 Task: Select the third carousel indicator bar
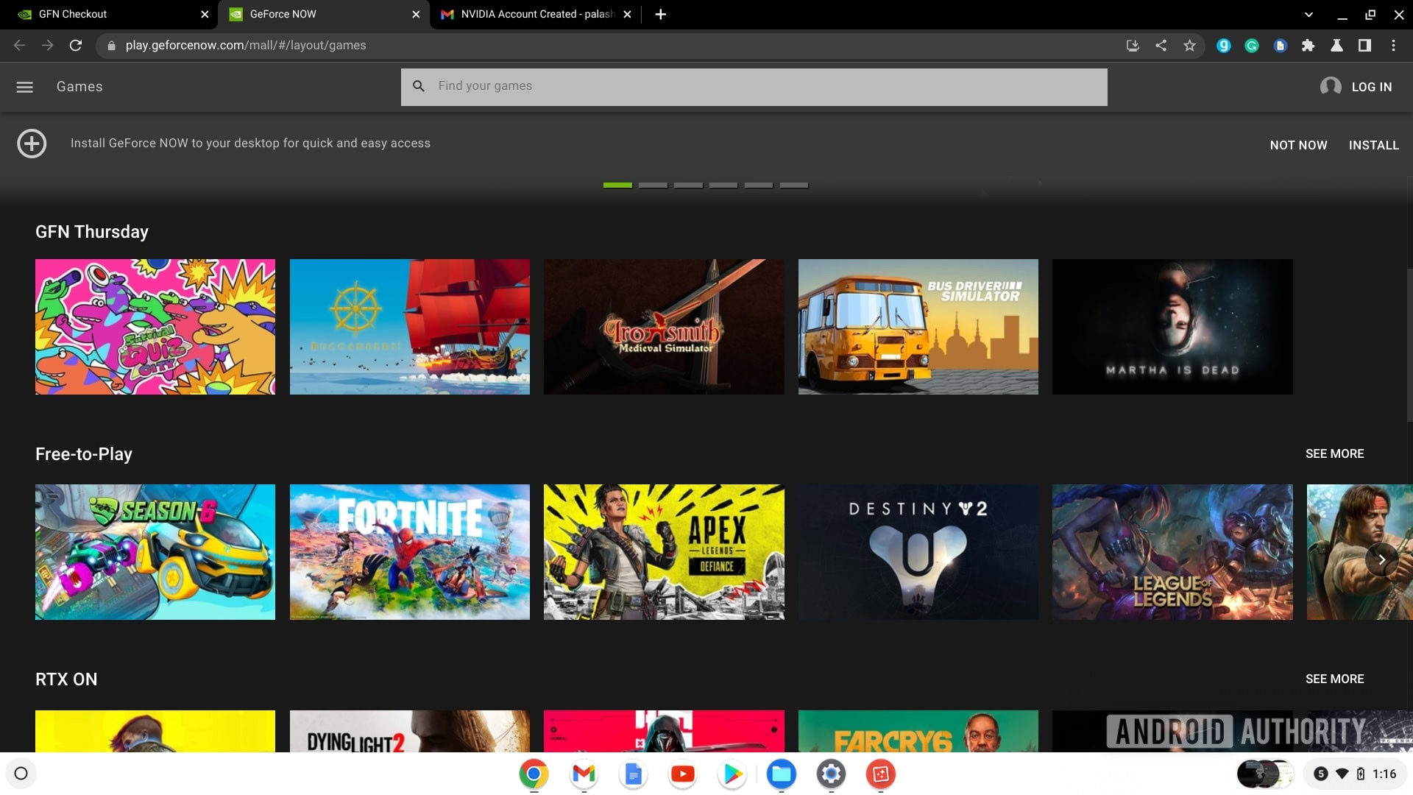click(x=688, y=185)
